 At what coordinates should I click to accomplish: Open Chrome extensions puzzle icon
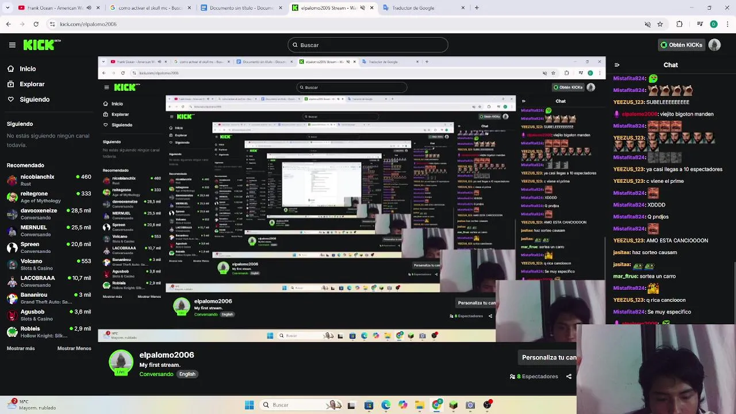tap(680, 24)
